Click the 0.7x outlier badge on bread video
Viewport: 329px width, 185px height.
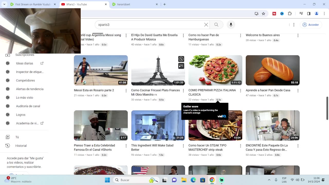click(x=276, y=95)
